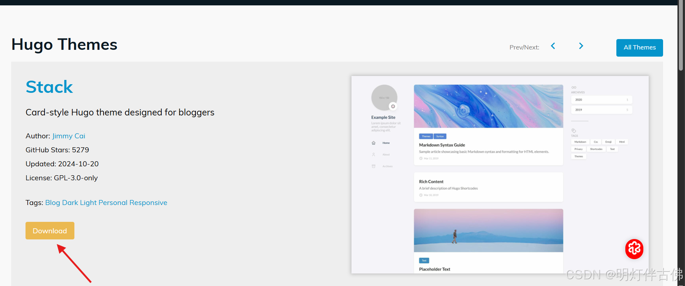This screenshot has width=685, height=286.
Task: Go to the previous theme arrow
Action: [553, 46]
